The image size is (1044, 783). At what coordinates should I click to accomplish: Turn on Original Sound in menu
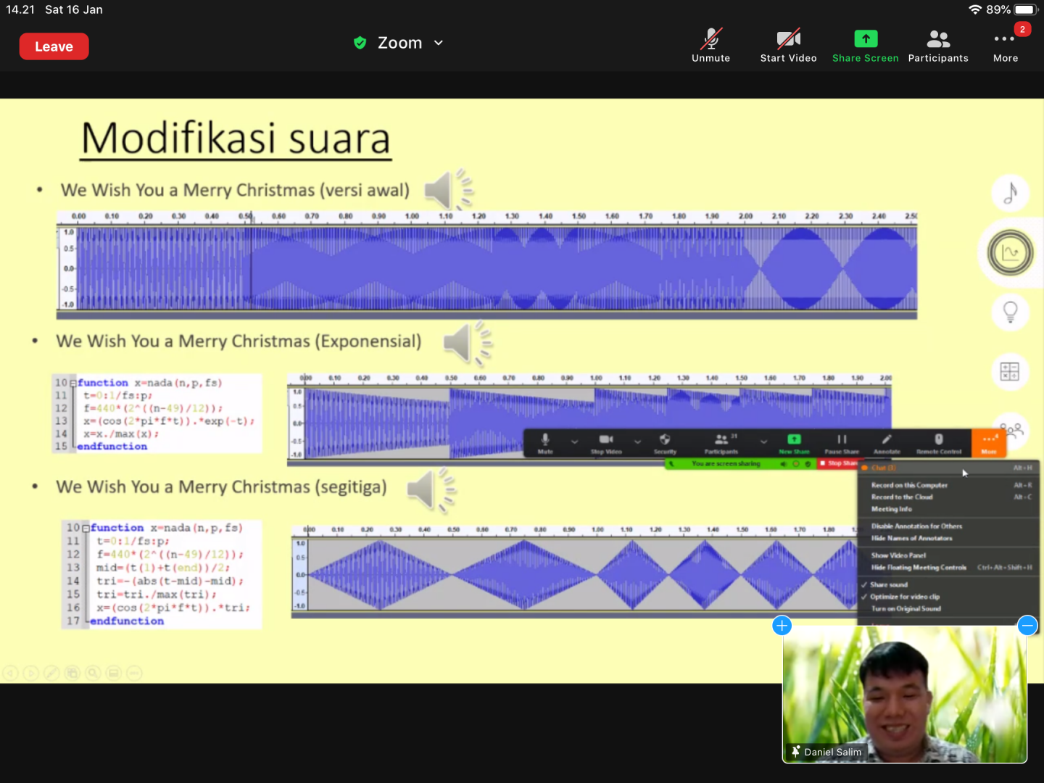coord(906,609)
